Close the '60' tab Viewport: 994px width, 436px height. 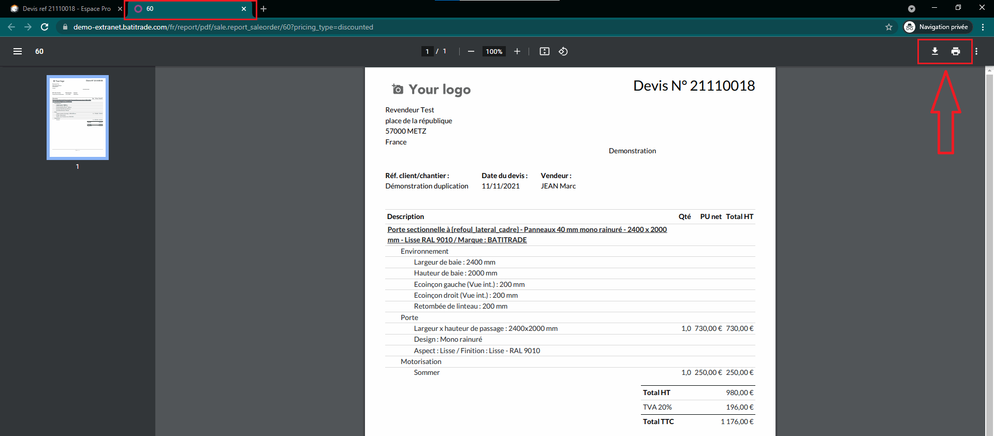pyautogui.click(x=244, y=9)
